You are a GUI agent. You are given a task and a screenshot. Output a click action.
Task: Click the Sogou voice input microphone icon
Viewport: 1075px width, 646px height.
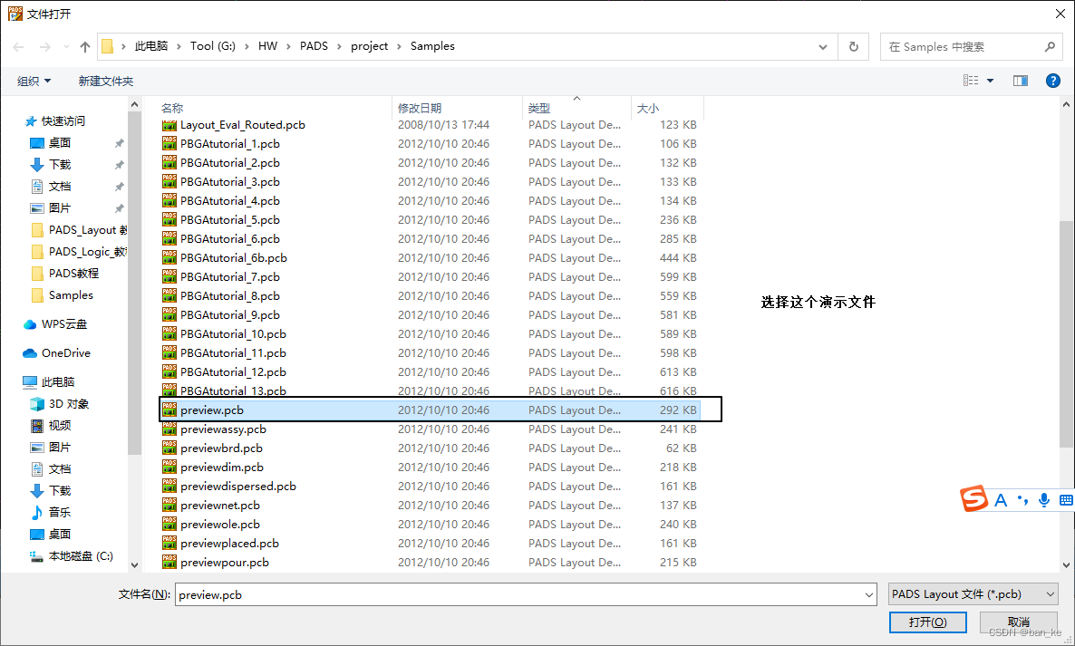[1044, 499]
